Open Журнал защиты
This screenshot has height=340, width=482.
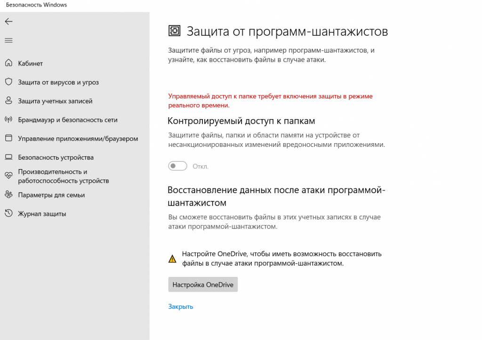(42, 214)
